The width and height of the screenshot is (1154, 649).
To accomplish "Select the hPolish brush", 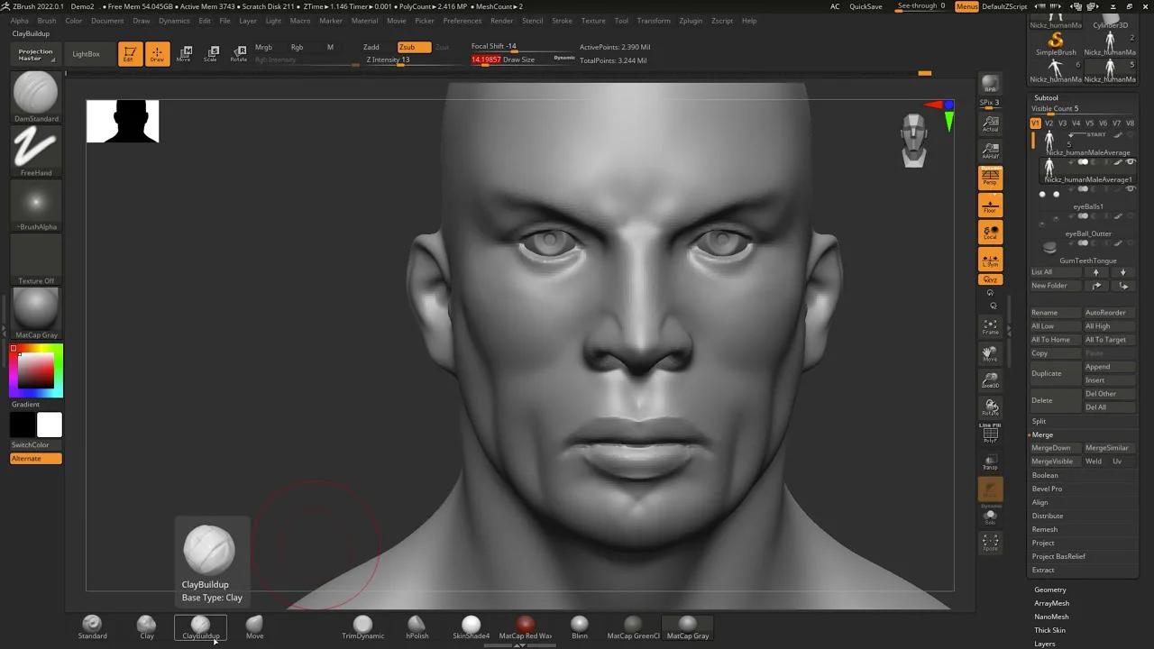I will [417, 627].
